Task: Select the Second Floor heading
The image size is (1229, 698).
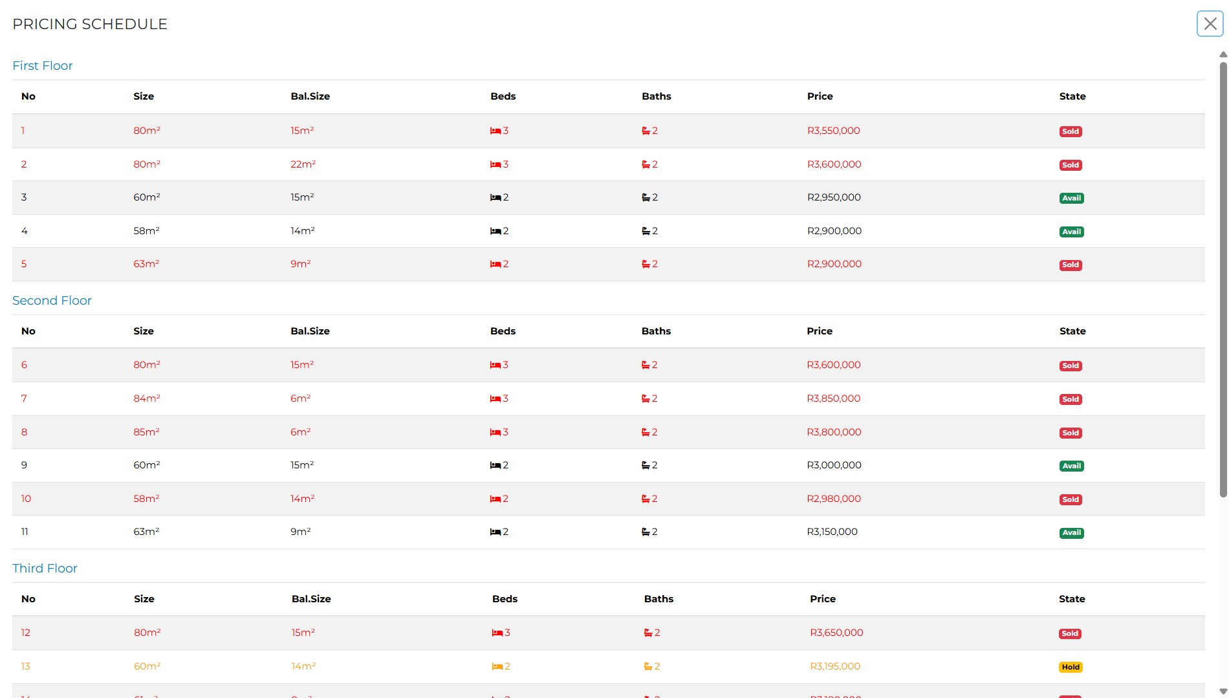Action: (x=52, y=301)
